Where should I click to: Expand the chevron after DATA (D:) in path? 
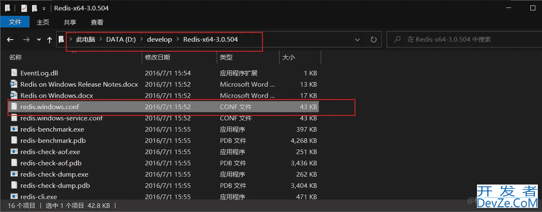[x=141, y=40]
